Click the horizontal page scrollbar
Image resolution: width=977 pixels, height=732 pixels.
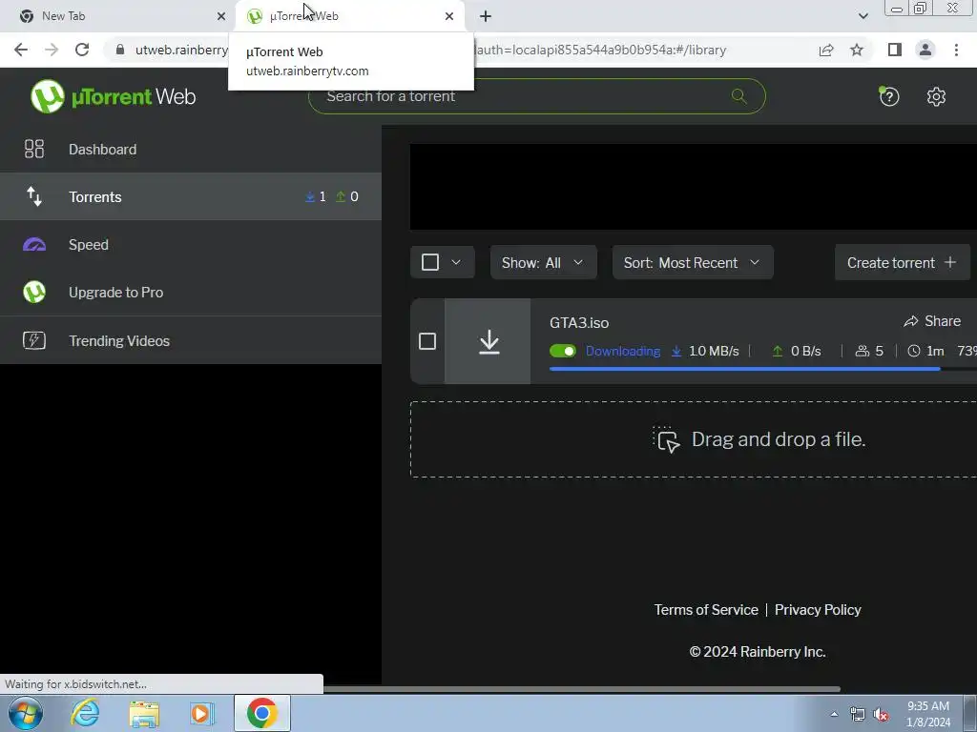click(x=582, y=689)
